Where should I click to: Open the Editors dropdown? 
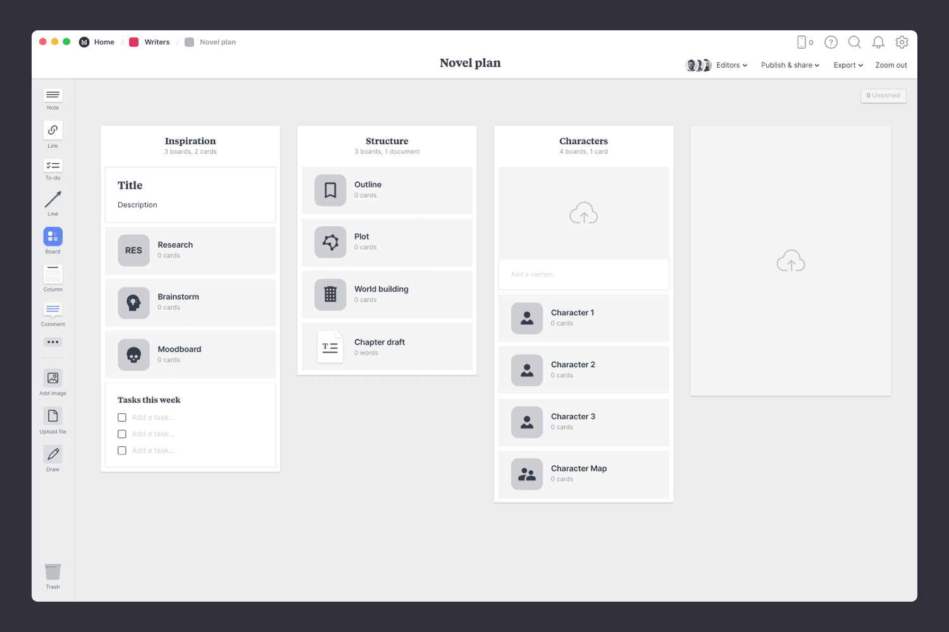tap(731, 65)
